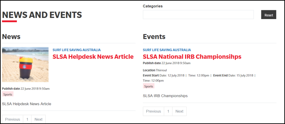Click Event Start Date: 12 July 2018

click(x=164, y=75)
